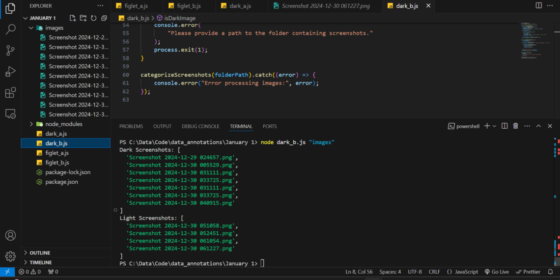Open the Remote Explorer view
Screen dimensions: 560x280
[10, 113]
